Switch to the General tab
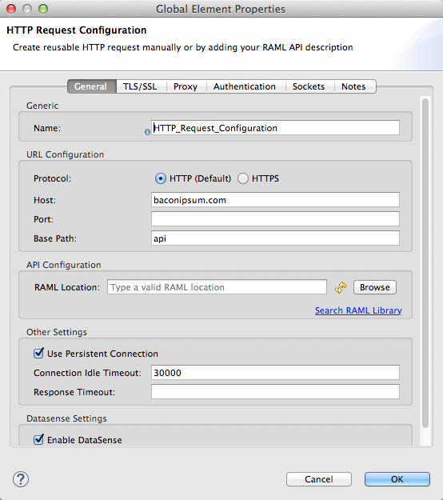The image size is (443, 500). [92, 86]
